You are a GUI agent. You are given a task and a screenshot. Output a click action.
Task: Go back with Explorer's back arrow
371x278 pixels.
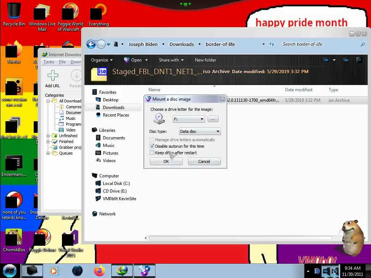91,44
